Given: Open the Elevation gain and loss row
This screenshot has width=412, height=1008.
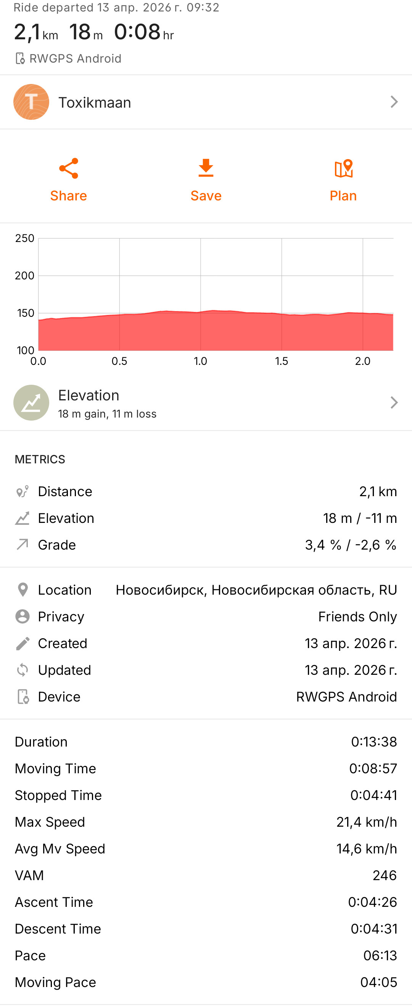Looking at the screenshot, I should [206, 403].
